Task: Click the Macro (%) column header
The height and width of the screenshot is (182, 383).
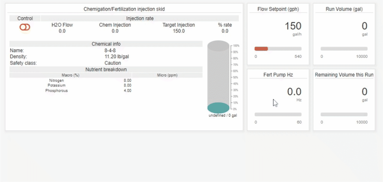Action: 70,75
